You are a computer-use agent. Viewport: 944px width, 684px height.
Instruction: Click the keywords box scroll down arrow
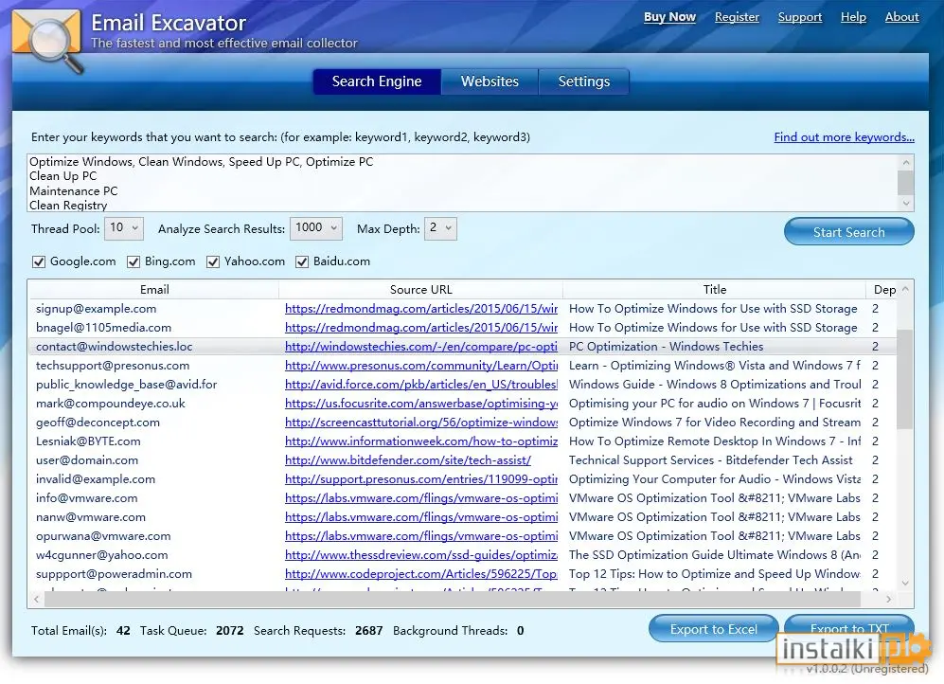pos(905,204)
